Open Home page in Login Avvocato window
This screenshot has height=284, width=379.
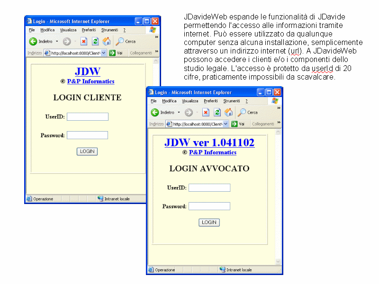pyautogui.click(x=228, y=113)
